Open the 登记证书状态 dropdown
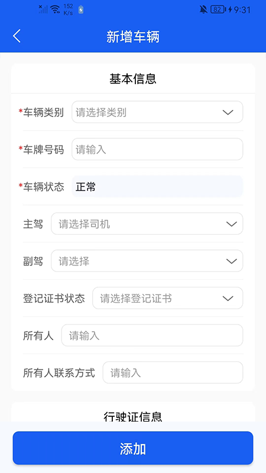The width and height of the screenshot is (266, 473). click(167, 298)
